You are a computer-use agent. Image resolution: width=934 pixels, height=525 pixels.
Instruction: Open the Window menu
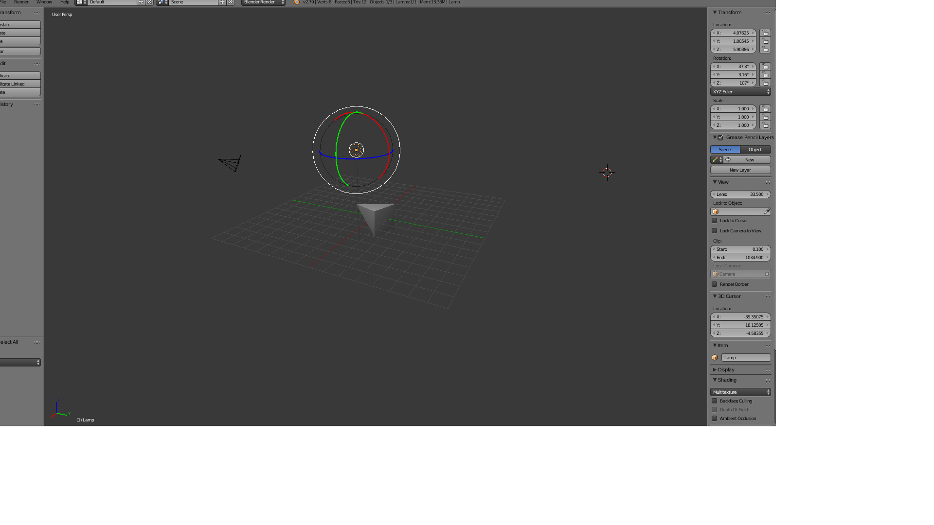(44, 2)
